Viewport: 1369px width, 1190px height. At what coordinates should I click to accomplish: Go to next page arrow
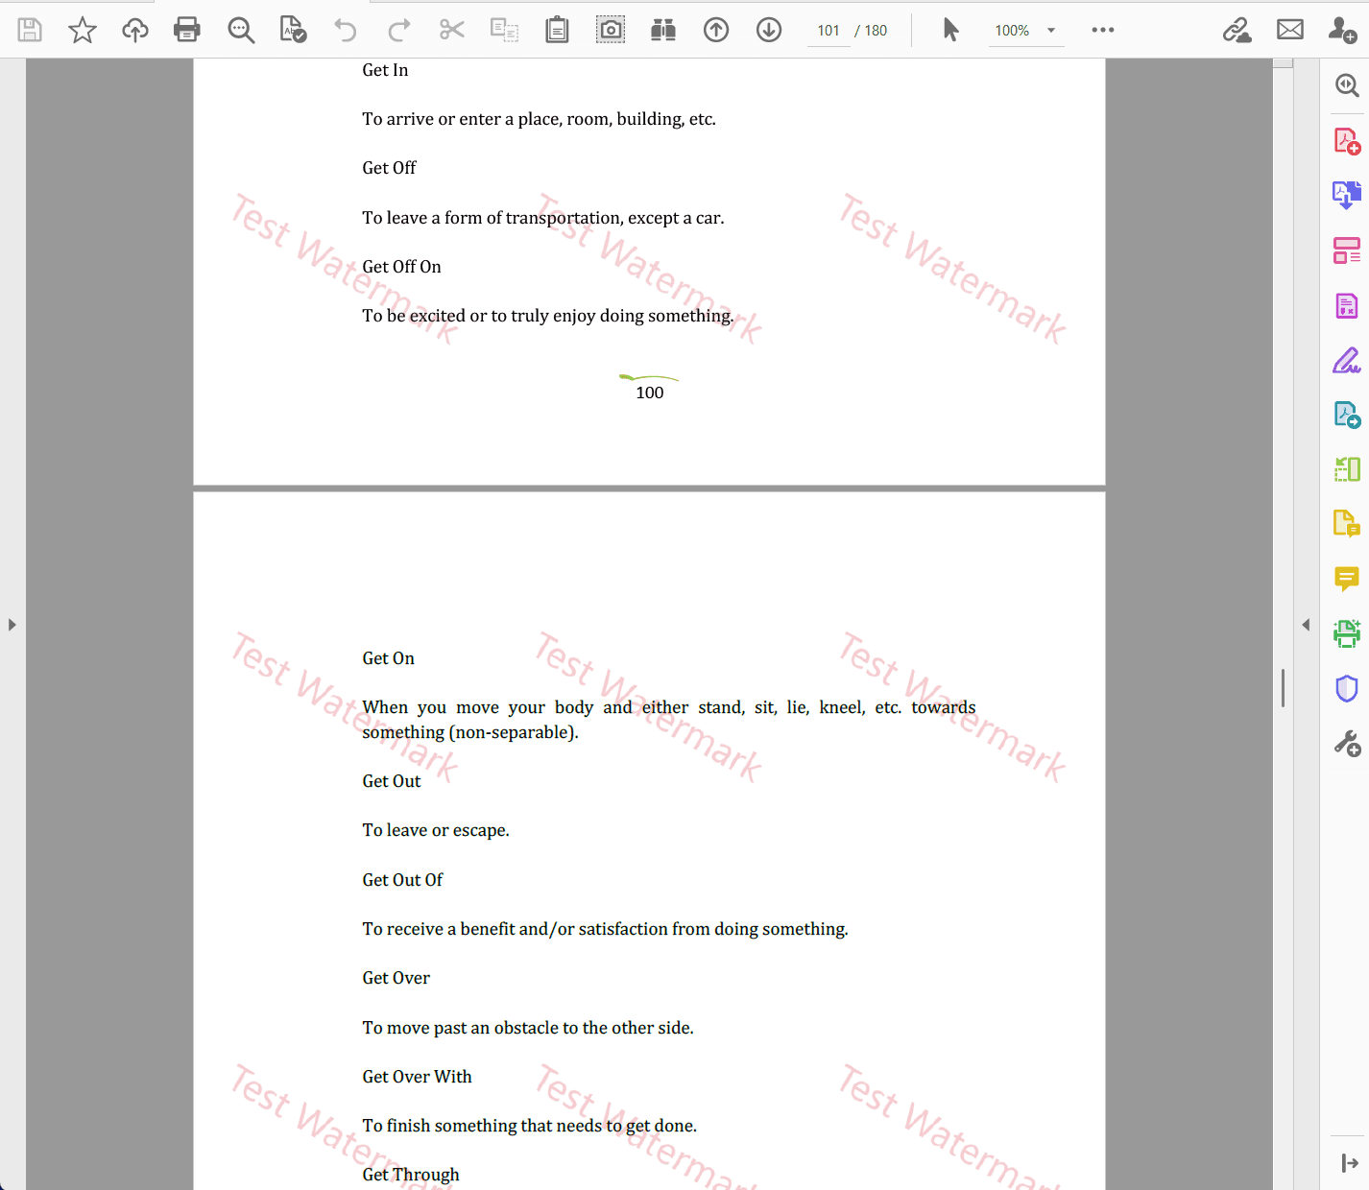click(769, 30)
